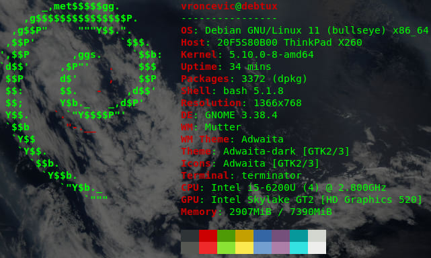Click the WM Theme value Adwaita
Viewport: 431px width, 258px height.
[262, 139]
